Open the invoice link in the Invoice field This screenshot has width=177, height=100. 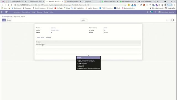pos(55,30)
